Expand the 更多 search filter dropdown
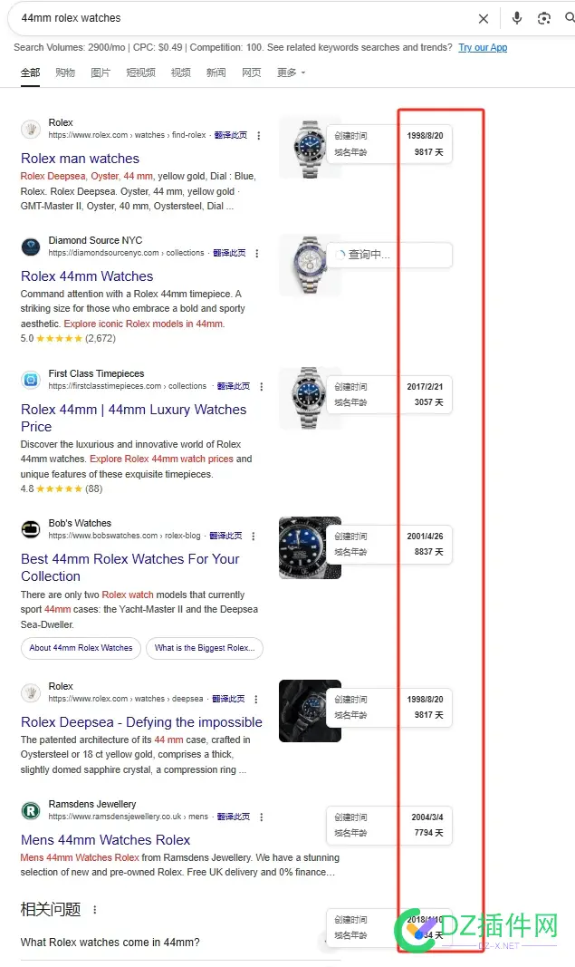This screenshot has width=575, height=967. [x=291, y=73]
